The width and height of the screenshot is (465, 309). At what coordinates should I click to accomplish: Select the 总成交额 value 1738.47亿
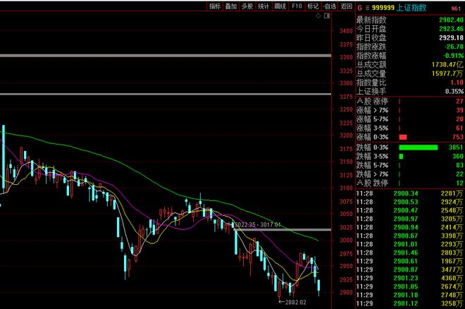click(x=447, y=64)
